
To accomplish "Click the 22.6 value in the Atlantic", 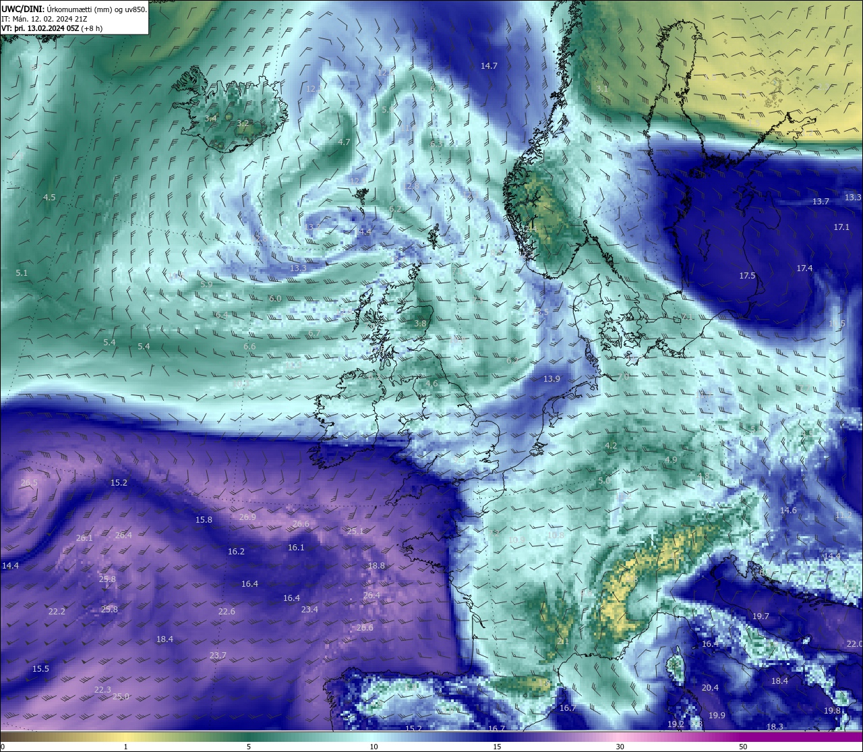I will click(227, 612).
